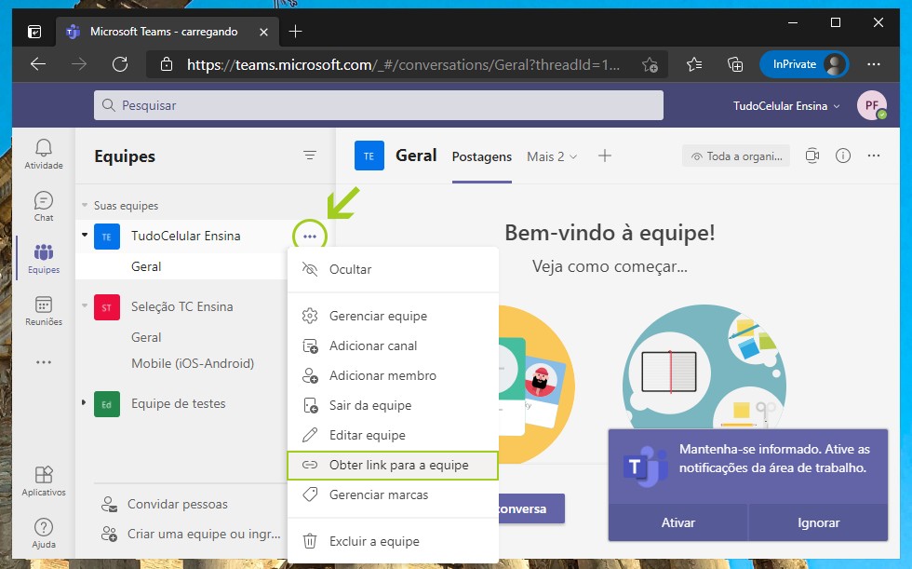Click Convidar pessoas link

point(177,505)
